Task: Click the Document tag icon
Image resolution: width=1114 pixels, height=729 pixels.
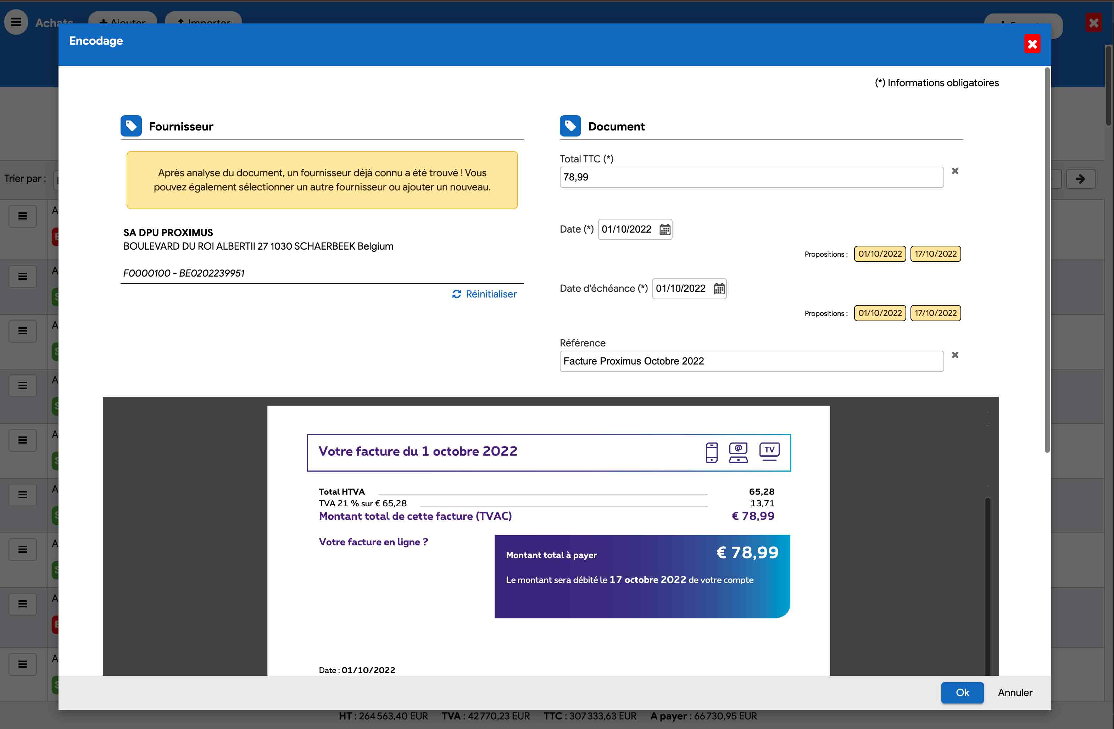Action: [570, 126]
